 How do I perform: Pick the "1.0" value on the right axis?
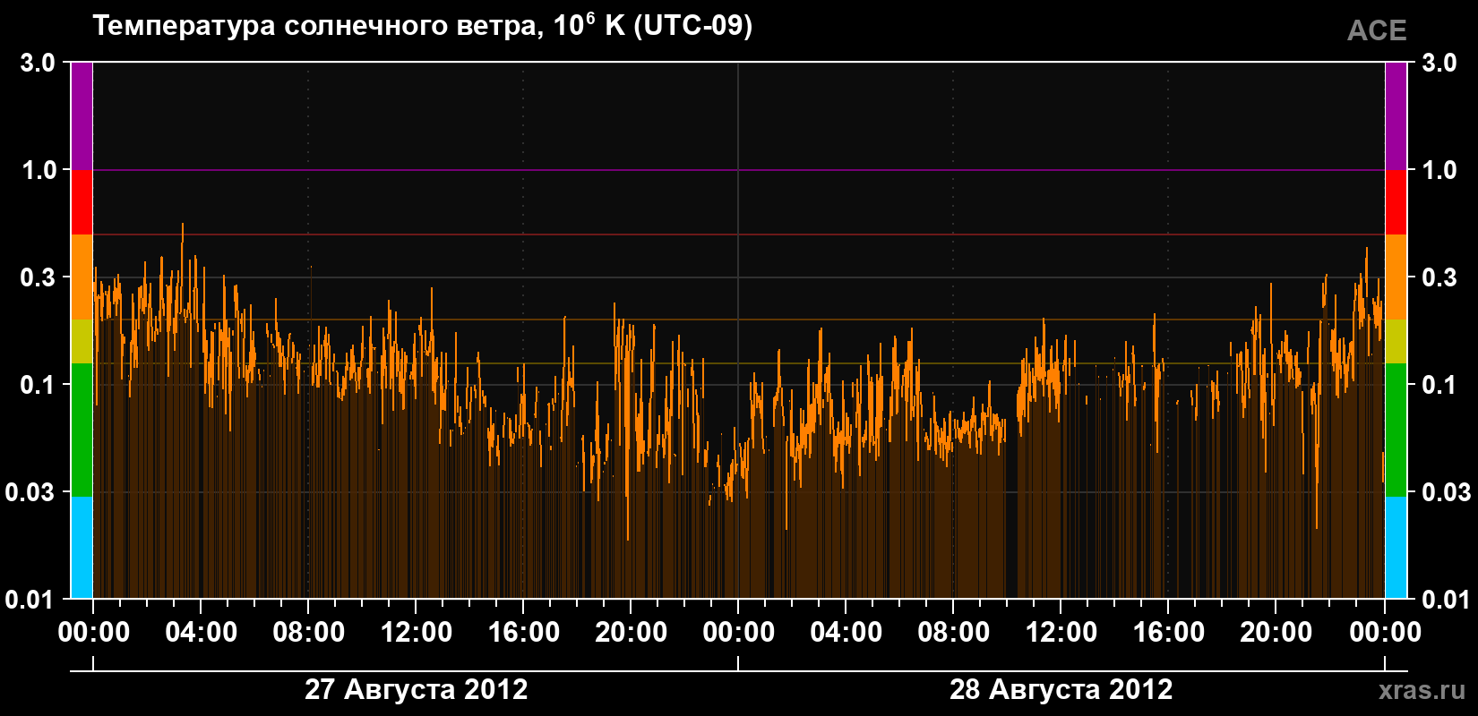[x=1439, y=170]
